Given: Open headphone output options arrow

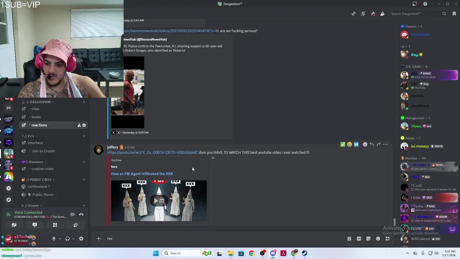Looking at the screenshot, I should 73,238.
